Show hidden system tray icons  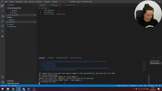click(134, 89)
